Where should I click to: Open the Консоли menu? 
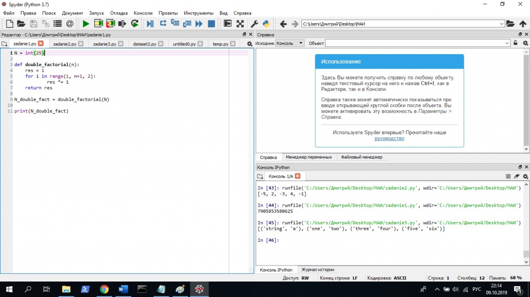coord(143,13)
